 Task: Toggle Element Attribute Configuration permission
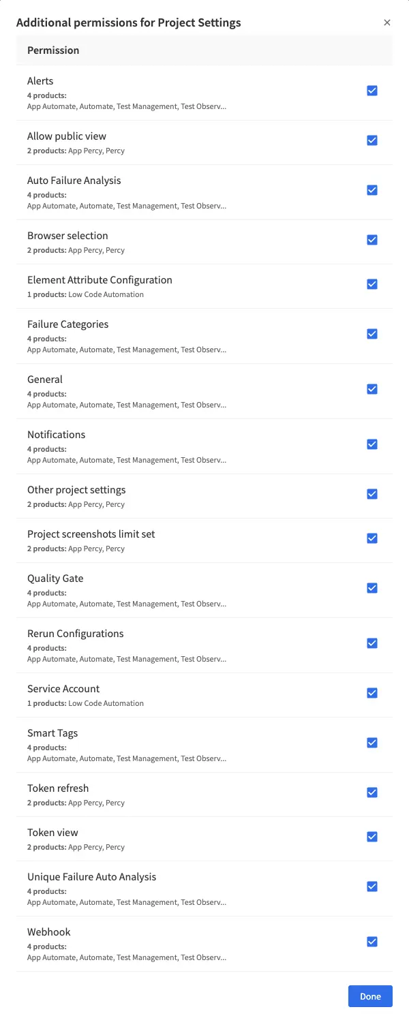click(372, 283)
